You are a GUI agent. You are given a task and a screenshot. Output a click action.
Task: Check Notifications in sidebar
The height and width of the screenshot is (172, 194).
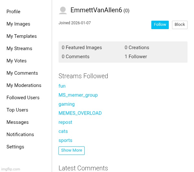20,134
